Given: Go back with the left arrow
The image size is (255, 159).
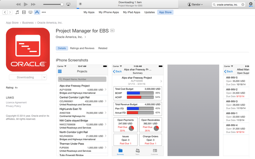Looking at the screenshot, I should (x=5, y=12).
